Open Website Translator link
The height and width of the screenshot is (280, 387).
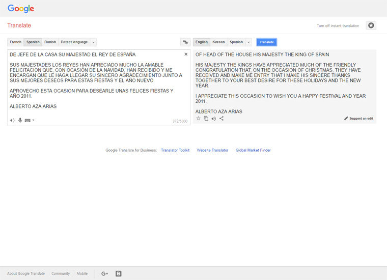point(212,150)
